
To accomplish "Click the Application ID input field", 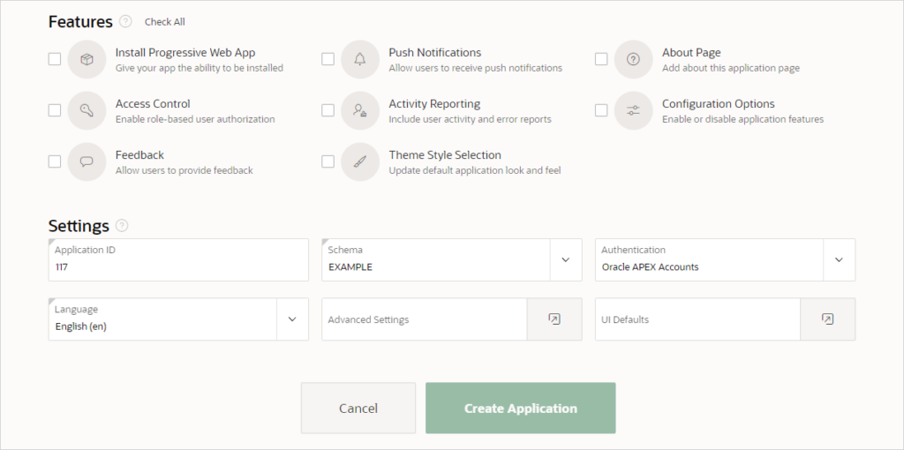I will point(178,260).
